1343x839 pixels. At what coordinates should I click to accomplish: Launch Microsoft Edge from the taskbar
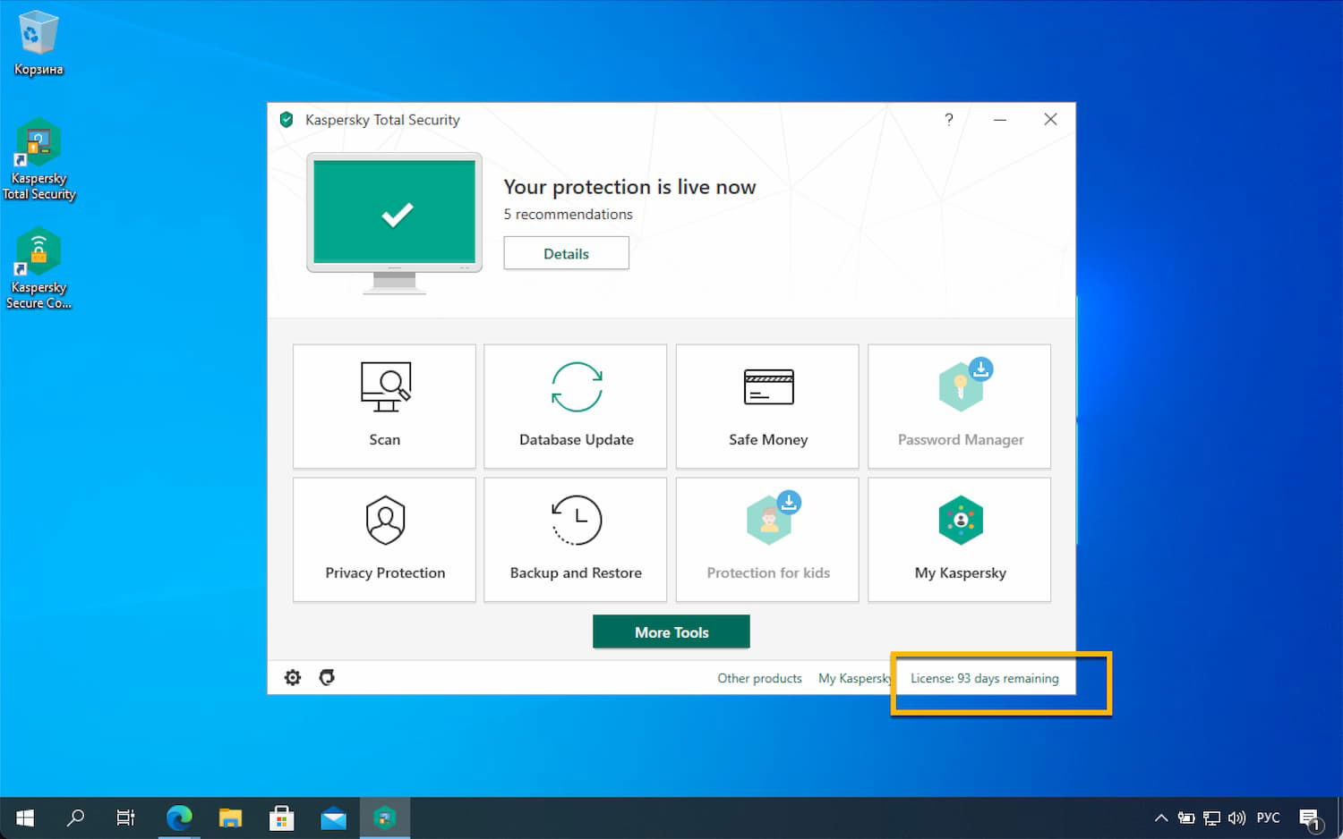pyautogui.click(x=179, y=818)
